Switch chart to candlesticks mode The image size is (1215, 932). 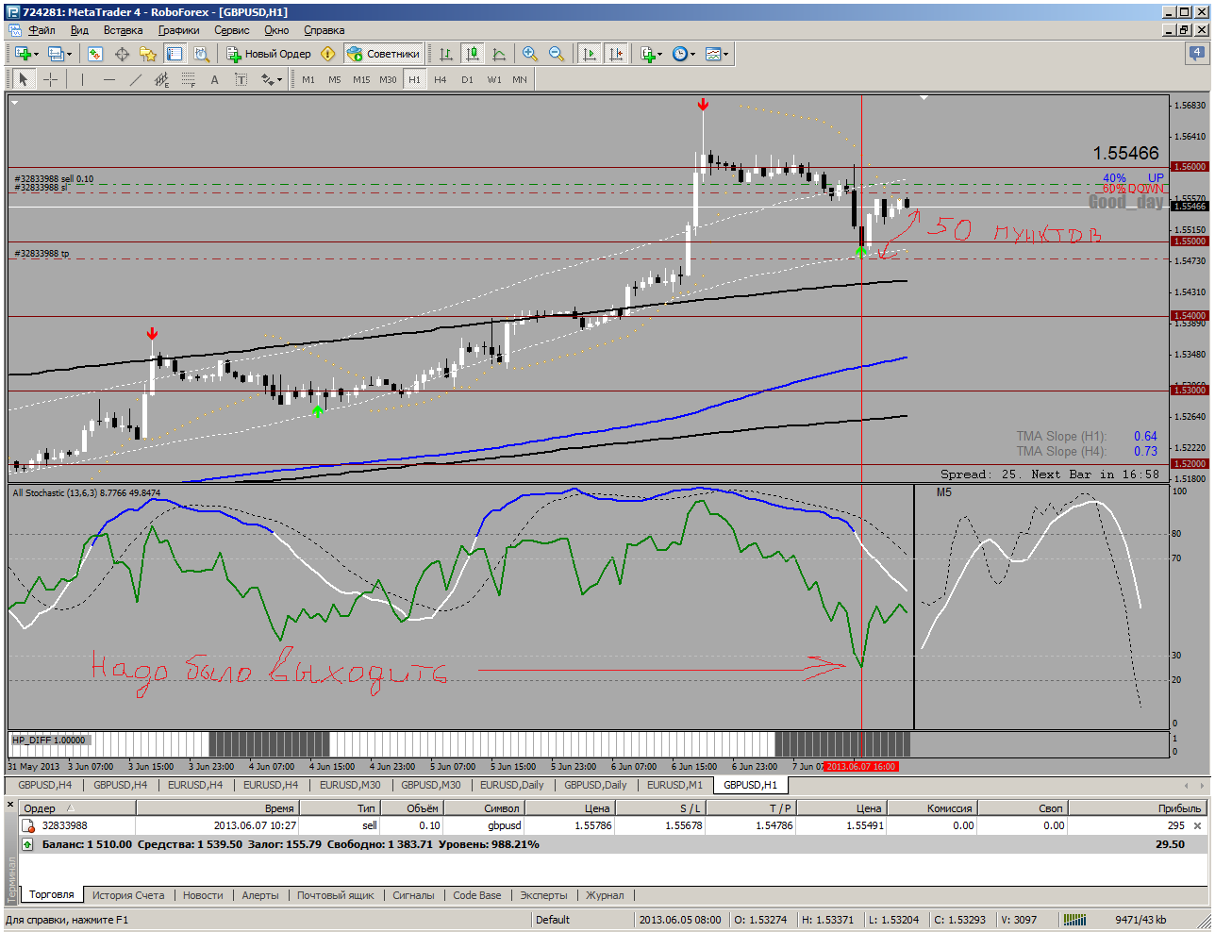tap(473, 54)
